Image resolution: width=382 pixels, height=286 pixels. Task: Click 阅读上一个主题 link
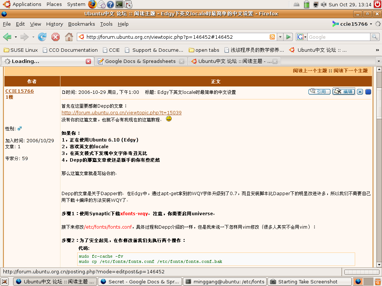pyautogui.click(x=310, y=70)
